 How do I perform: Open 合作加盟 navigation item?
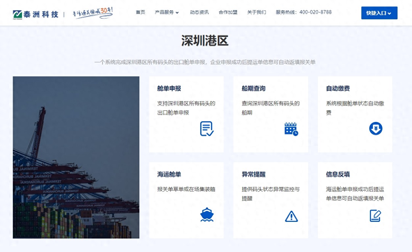point(228,12)
